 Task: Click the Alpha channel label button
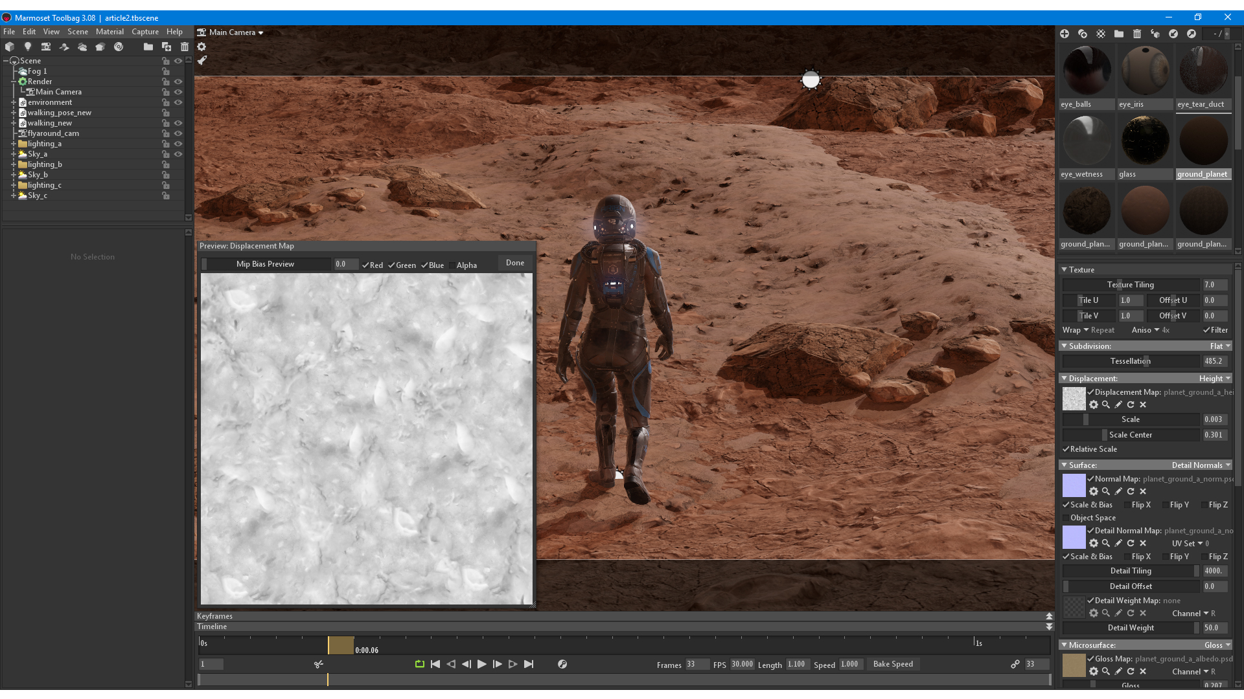click(466, 265)
